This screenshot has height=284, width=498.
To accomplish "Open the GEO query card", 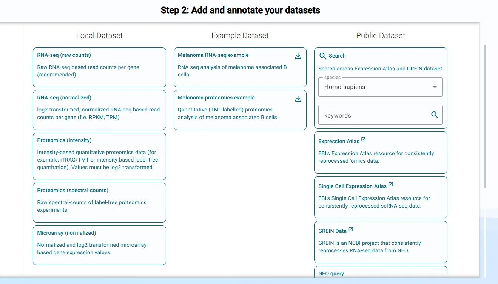I will click(x=381, y=273).
